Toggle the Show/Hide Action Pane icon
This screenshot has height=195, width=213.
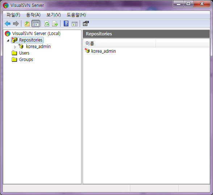[x=75, y=24]
